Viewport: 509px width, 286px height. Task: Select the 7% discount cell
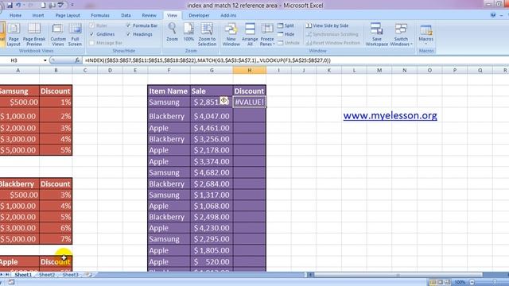pos(56,239)
